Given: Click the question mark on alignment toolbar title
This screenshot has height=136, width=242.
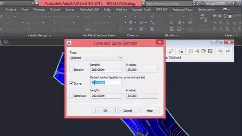Looking at the screenshot, I should pyautogui.click(x=221, y=42).
